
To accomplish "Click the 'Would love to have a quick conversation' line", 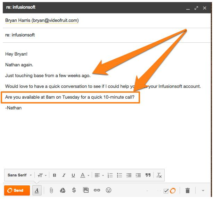I will tap(103, 86).
